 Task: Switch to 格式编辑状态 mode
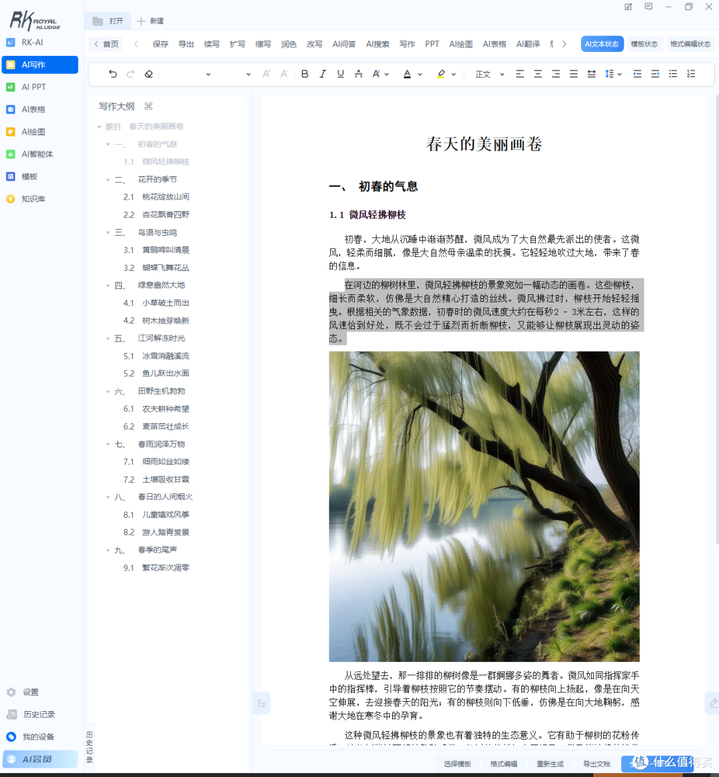(x=690, y=44)
